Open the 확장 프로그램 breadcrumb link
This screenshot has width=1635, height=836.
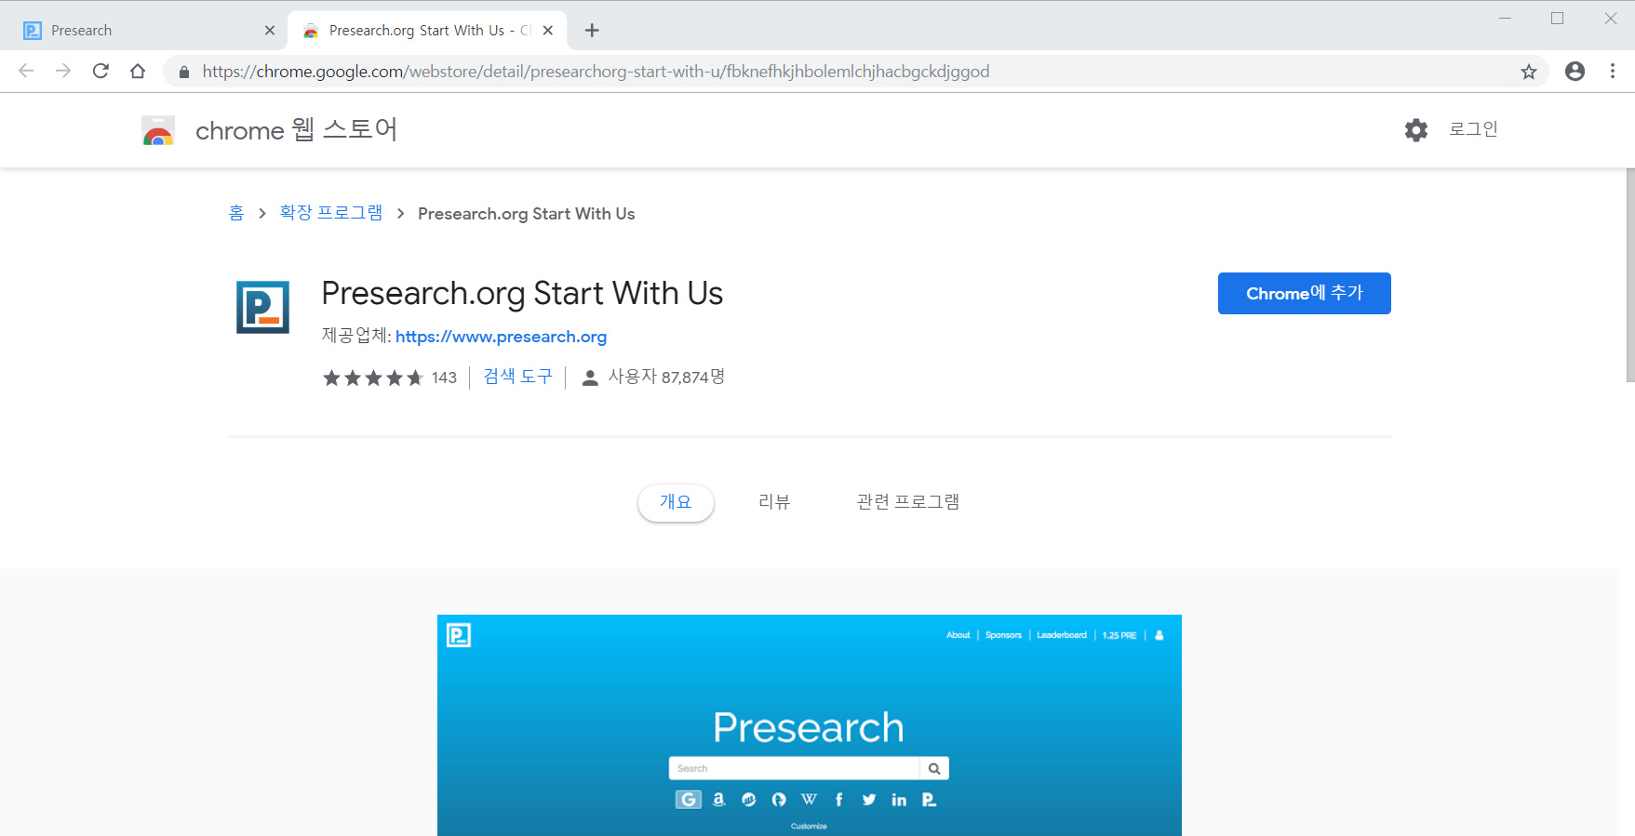(x=331, y=213)
